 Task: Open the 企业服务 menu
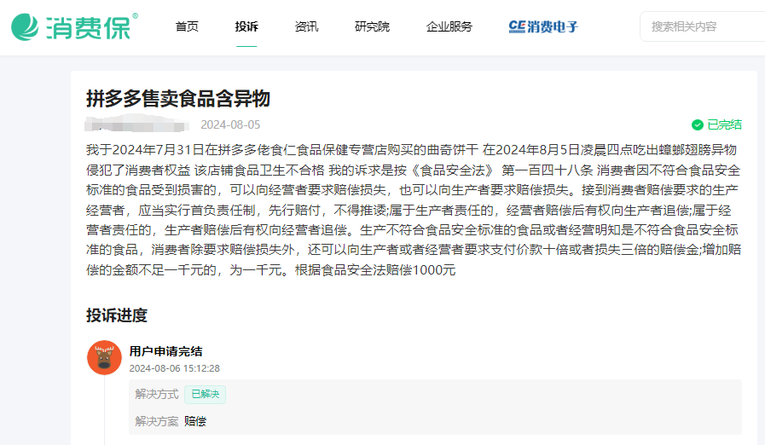click(449, 26)
